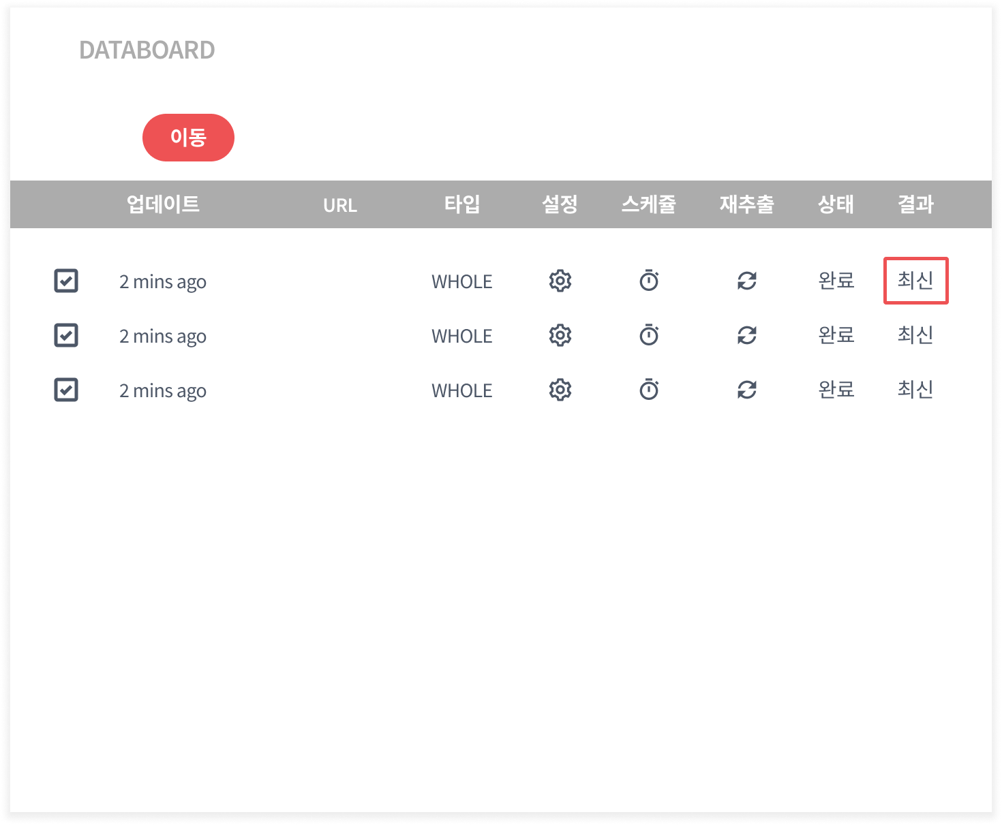Click the 상태 column header
Image resolution: width=1002 pixels, height=825 pixels.
(x=836, y=204)
